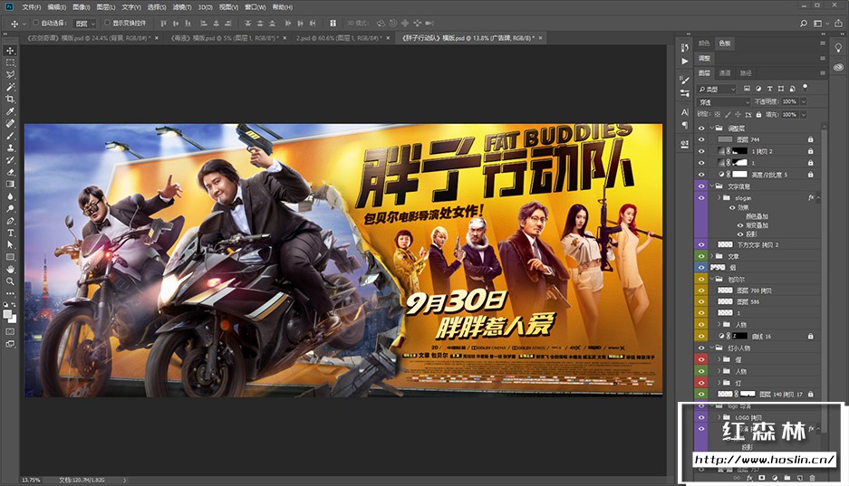Screen dimensions: 849x486
Task: Open the 不透明度 opacity dropdown arrow
Action: [804, 101]
